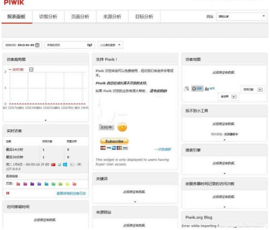Click the browser icon in the visitor row
This screenshot has height=230, width=270.
click(x=60, y=165)
